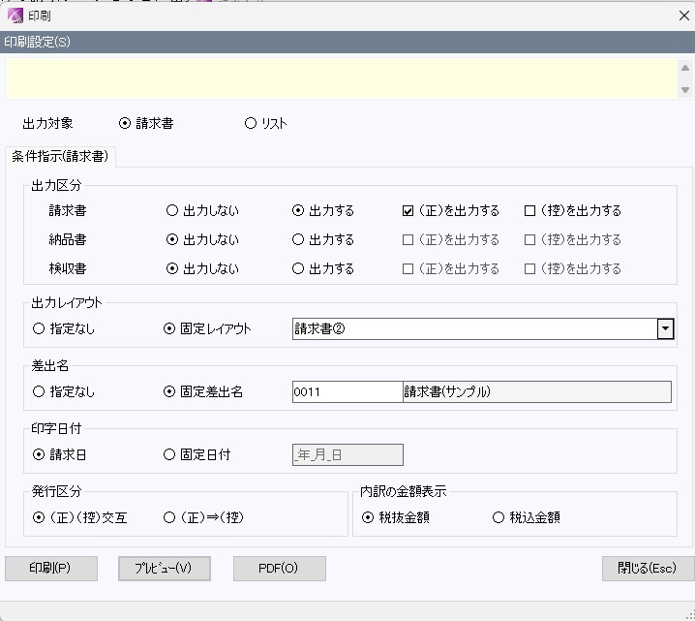Screen dimensions: 695x621
Task: Set 納品書 row to 出力する
Action: coord(323,239)
